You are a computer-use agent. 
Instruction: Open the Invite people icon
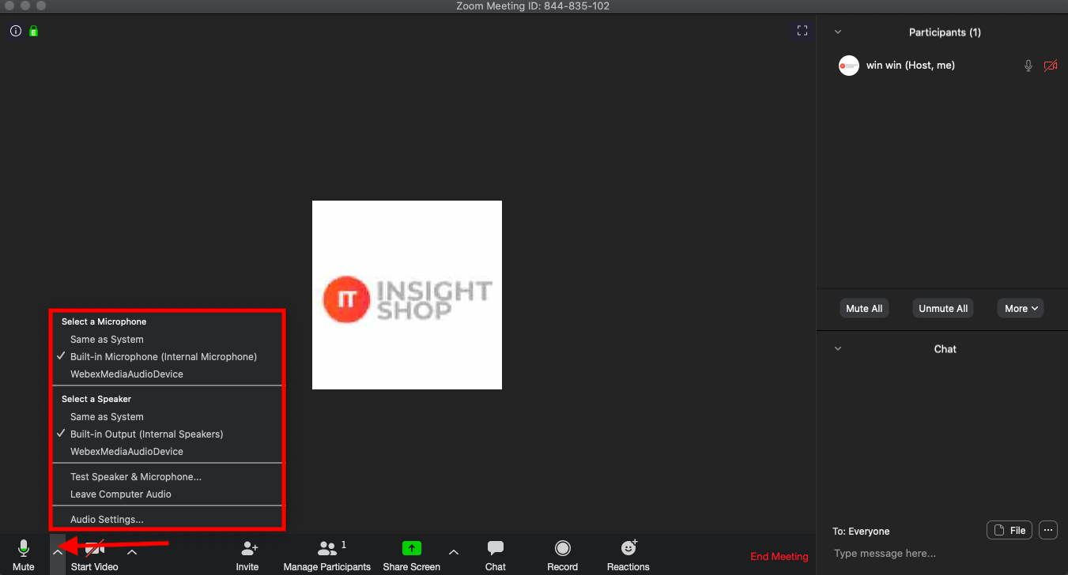[249, 548]
